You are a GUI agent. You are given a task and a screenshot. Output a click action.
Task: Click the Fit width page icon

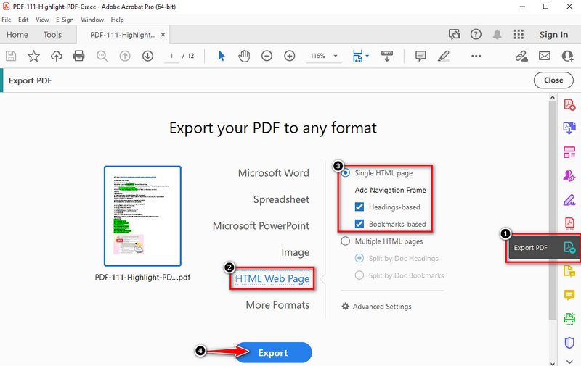click(x=357, y=56)
